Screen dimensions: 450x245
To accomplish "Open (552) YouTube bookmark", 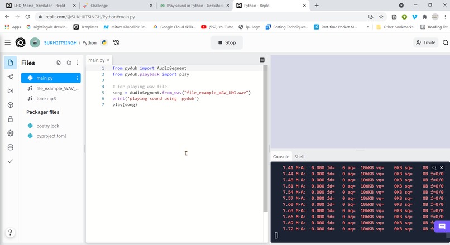I will pos(217,27).
